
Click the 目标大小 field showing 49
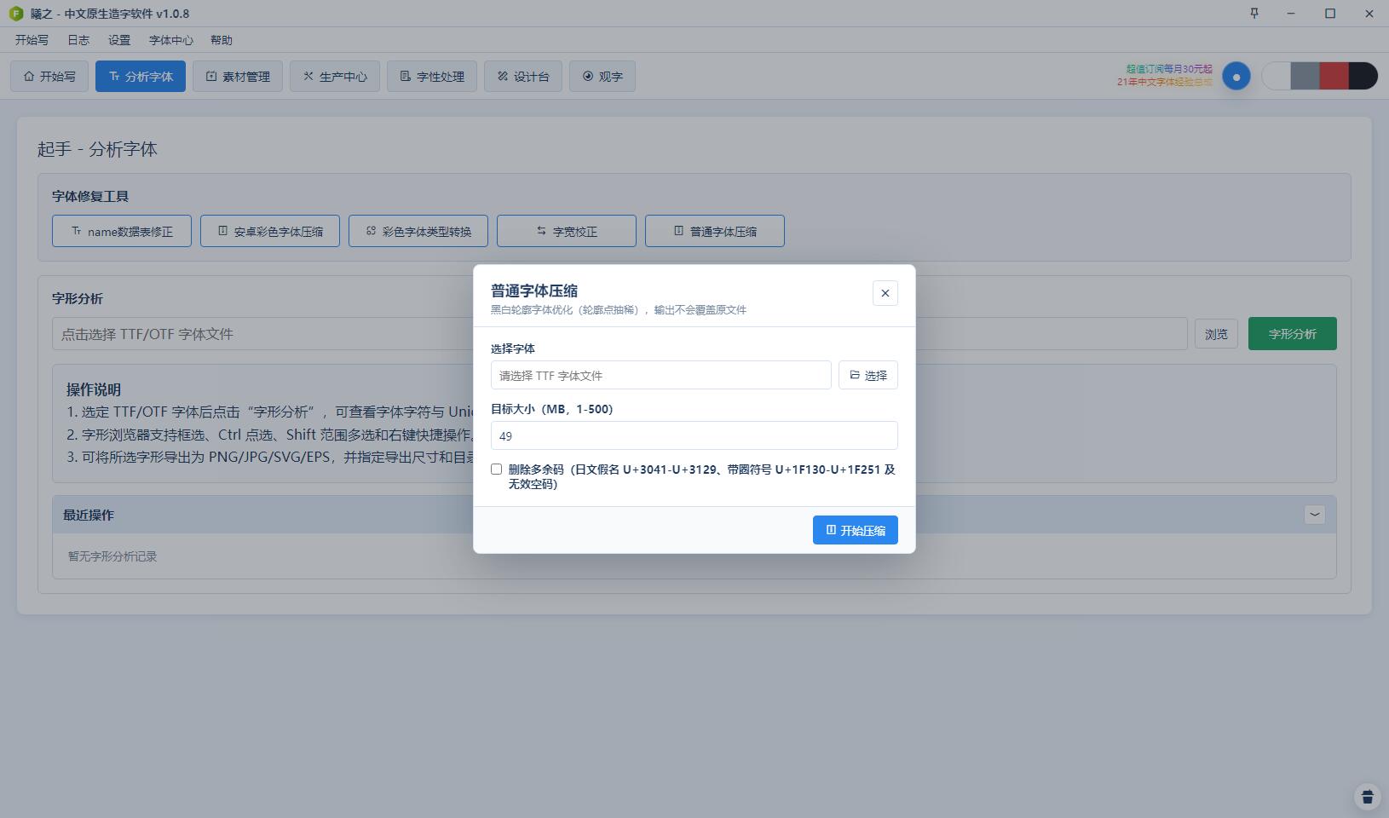694,435
